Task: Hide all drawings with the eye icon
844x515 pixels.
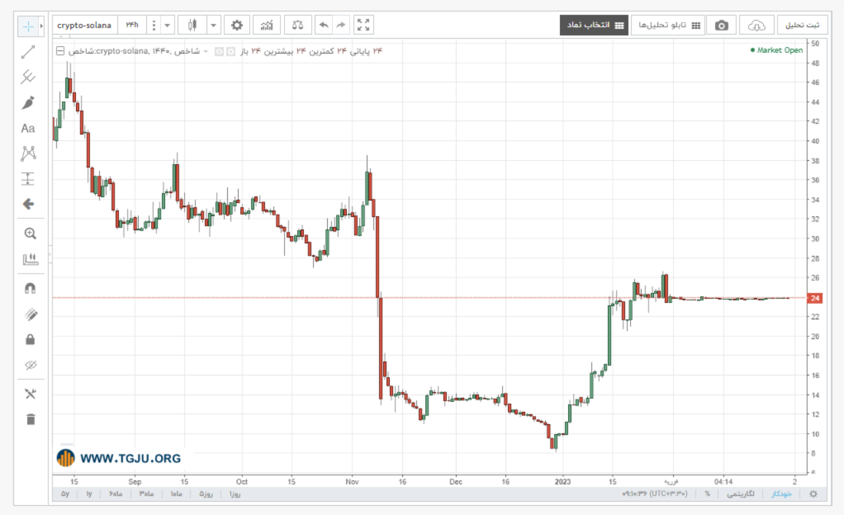Action: [30, 366]
